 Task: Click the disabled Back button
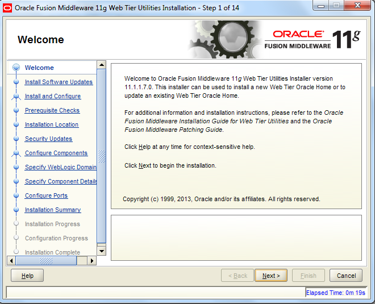pyautogui.click(x=238, y=276)
